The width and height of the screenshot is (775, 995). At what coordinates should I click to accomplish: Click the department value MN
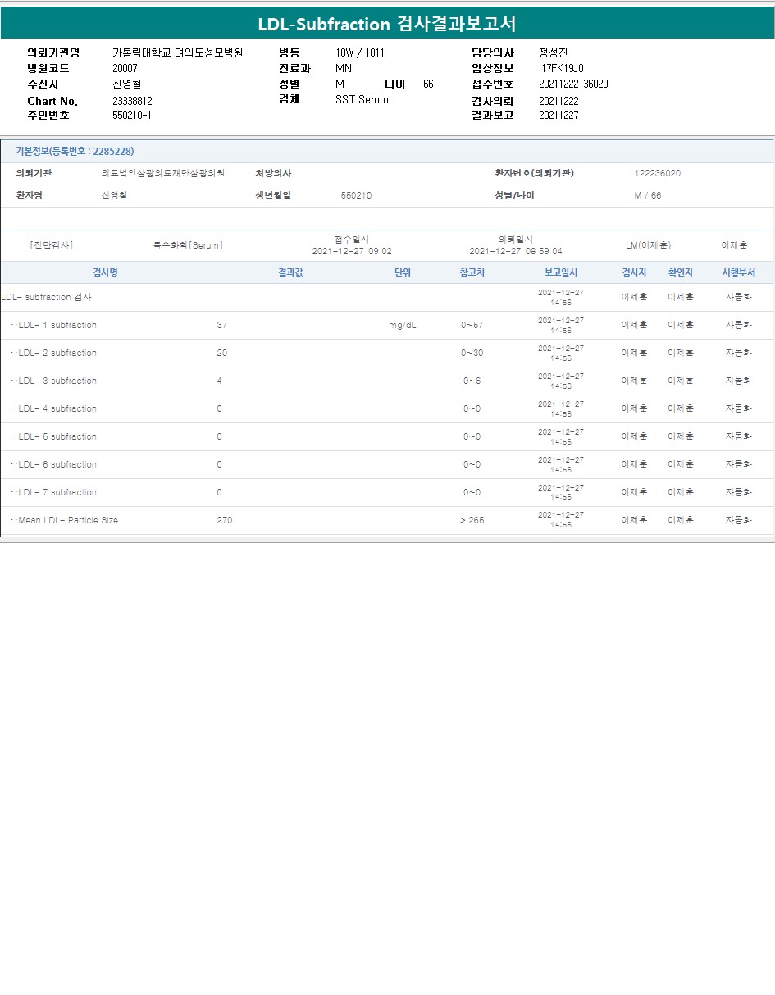343,68
